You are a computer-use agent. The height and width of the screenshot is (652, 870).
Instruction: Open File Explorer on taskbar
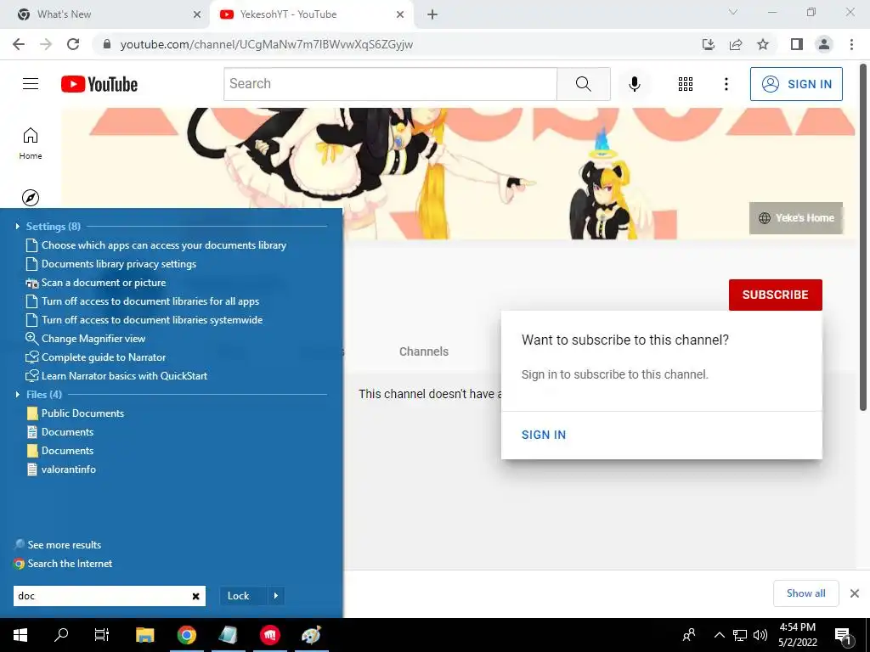144,635
